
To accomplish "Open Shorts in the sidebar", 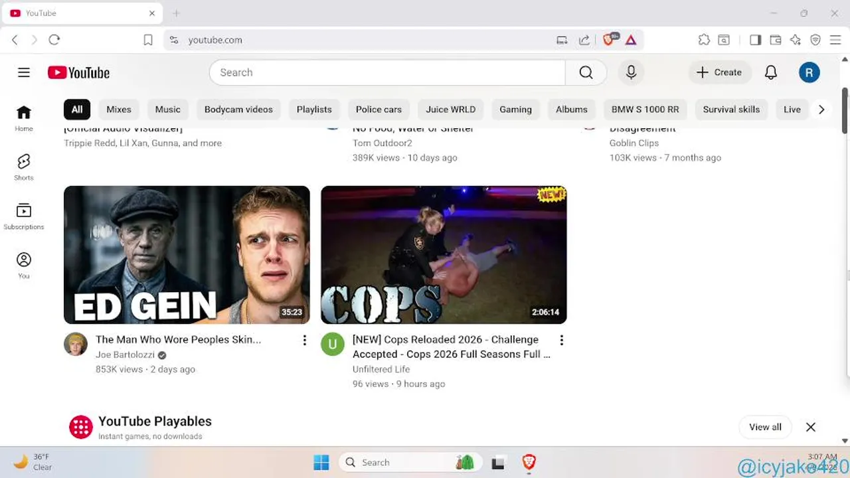I will click(24, 167).
